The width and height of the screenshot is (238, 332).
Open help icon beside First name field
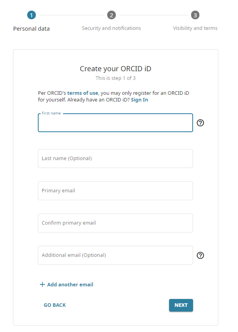point(200,123)
